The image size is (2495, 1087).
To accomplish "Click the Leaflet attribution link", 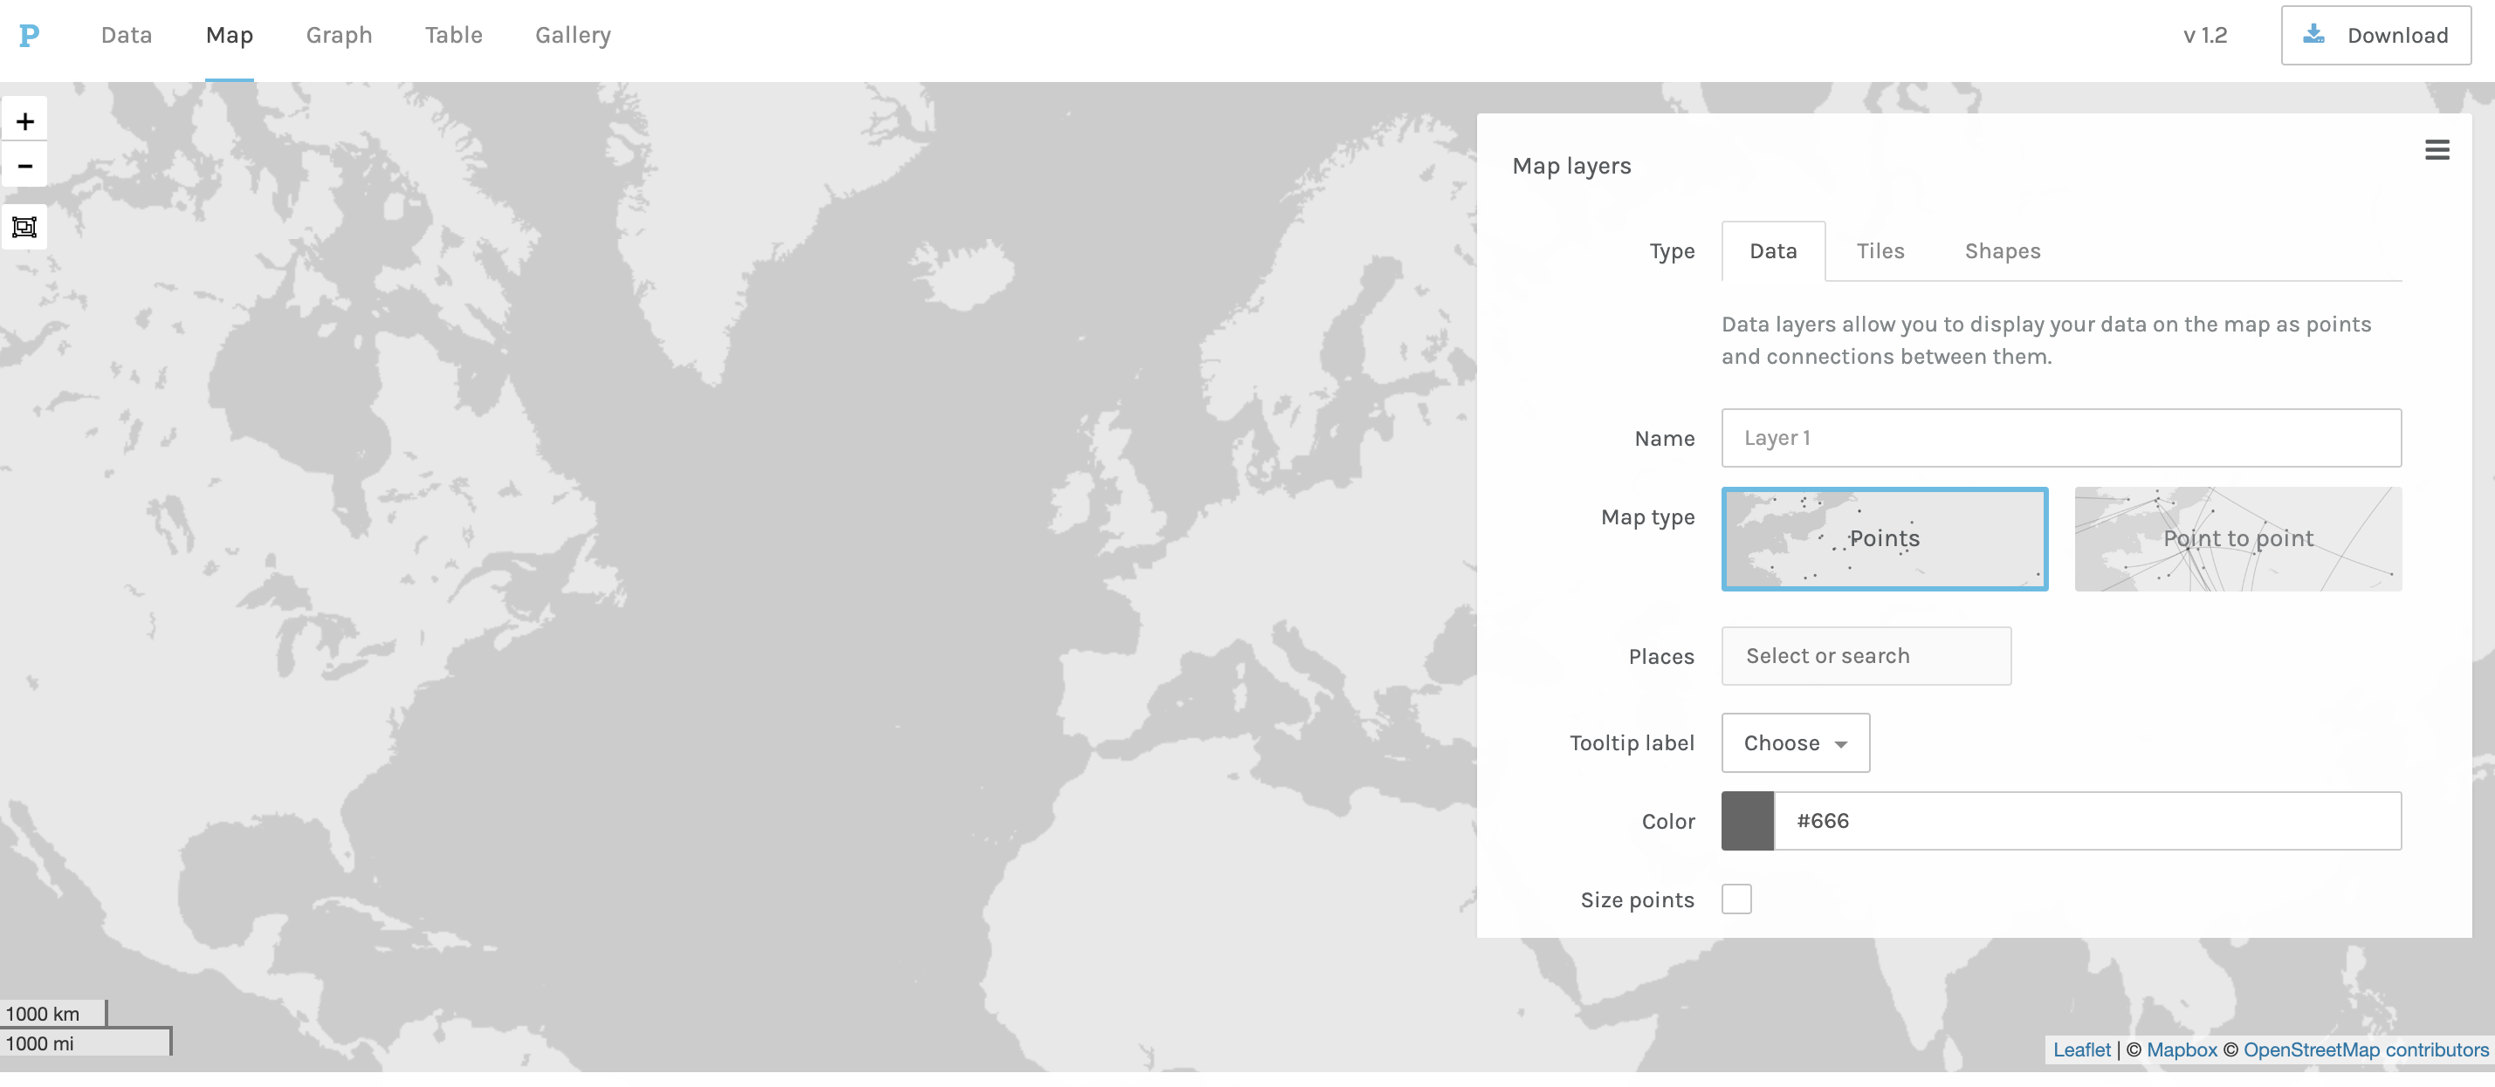I will pos(2081,1049).
